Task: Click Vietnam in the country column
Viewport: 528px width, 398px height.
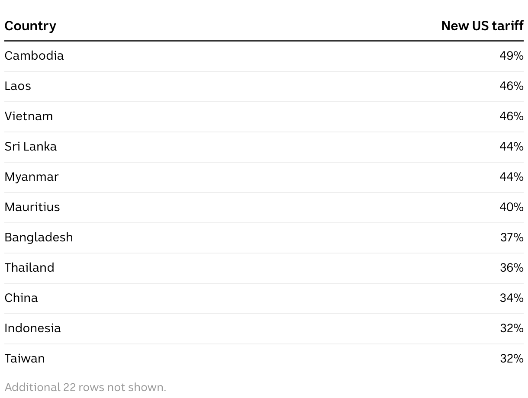Action: [x=29, y=116]
